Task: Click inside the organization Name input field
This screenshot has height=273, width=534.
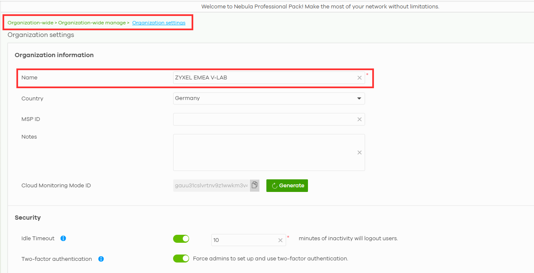Action: point(252,78)
